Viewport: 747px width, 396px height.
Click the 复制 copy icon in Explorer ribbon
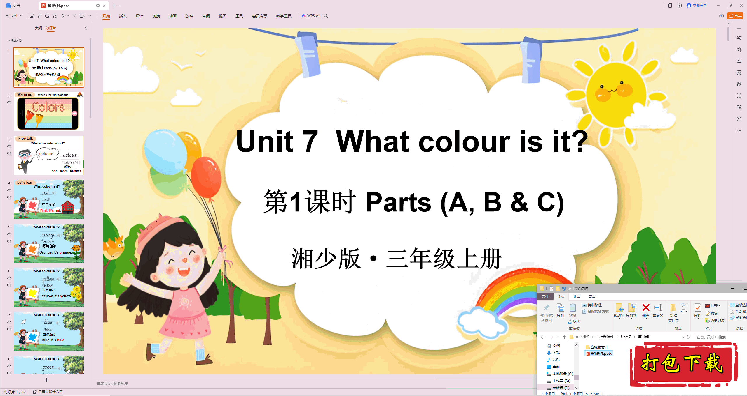(560, 308)
